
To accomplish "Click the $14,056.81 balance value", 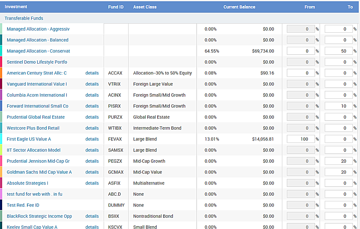I will [263, 139].
